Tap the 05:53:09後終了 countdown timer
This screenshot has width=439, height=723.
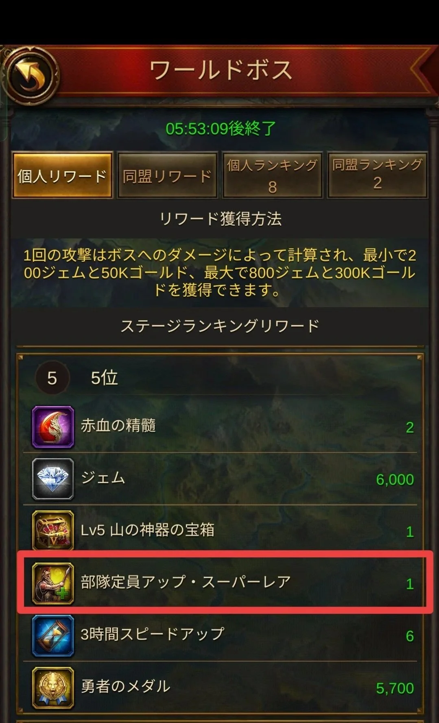[x=221, y=129]
